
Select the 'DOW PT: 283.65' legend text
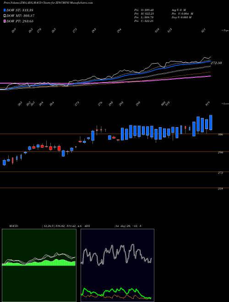tap(20, 21)
